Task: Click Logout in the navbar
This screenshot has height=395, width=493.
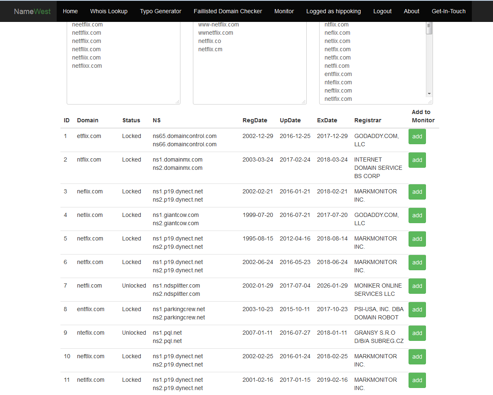Action: coord(382,11)
